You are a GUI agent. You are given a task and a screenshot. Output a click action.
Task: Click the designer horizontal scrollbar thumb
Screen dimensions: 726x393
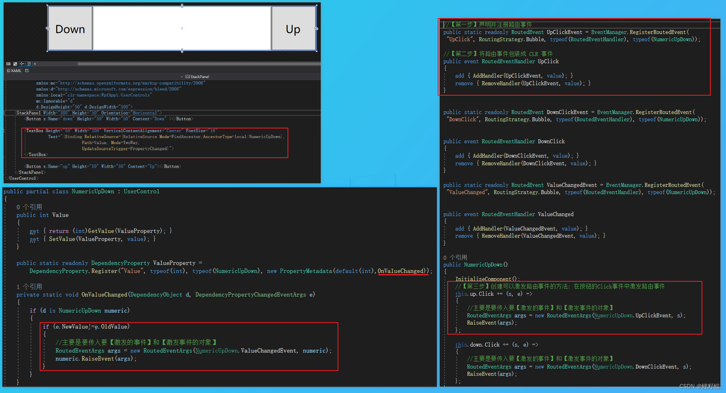[199, 64]
